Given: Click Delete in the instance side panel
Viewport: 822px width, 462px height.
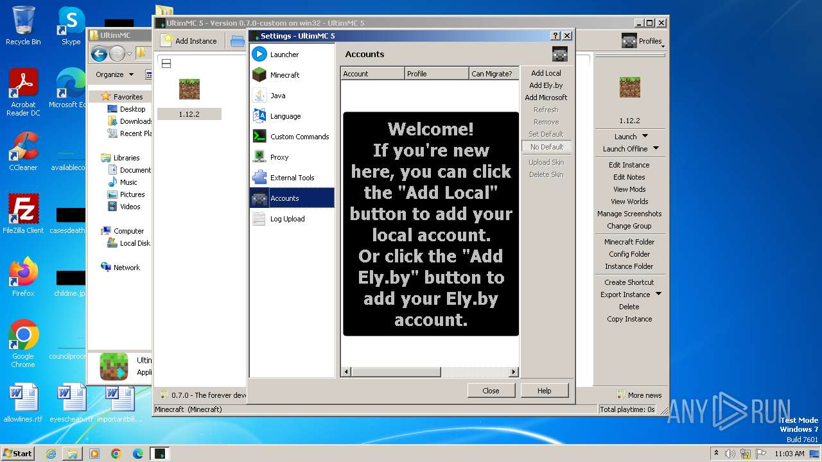Looking at the screenshot, I should click(x=629, y=307).
